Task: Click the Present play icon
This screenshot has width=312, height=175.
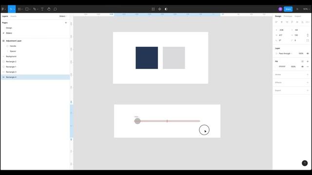Action: coord(297,9)
